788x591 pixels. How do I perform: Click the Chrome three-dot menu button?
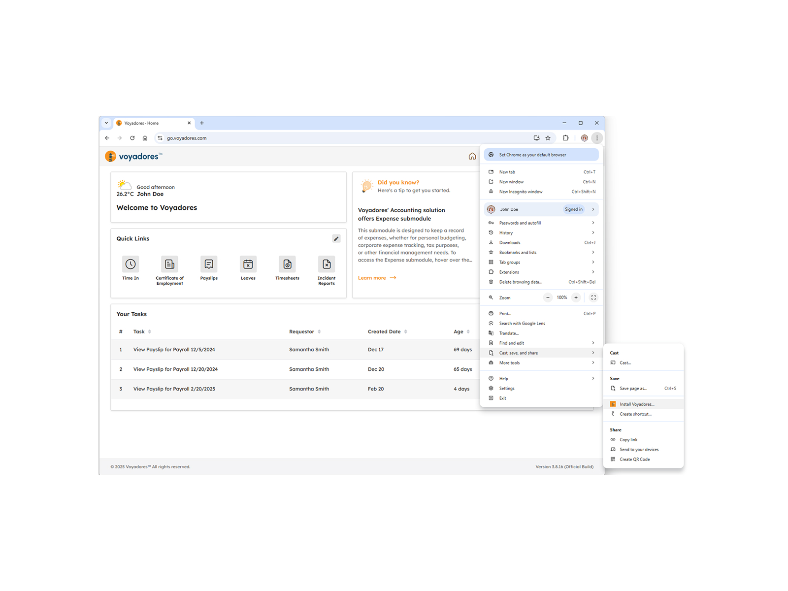[x=597, y=138]
